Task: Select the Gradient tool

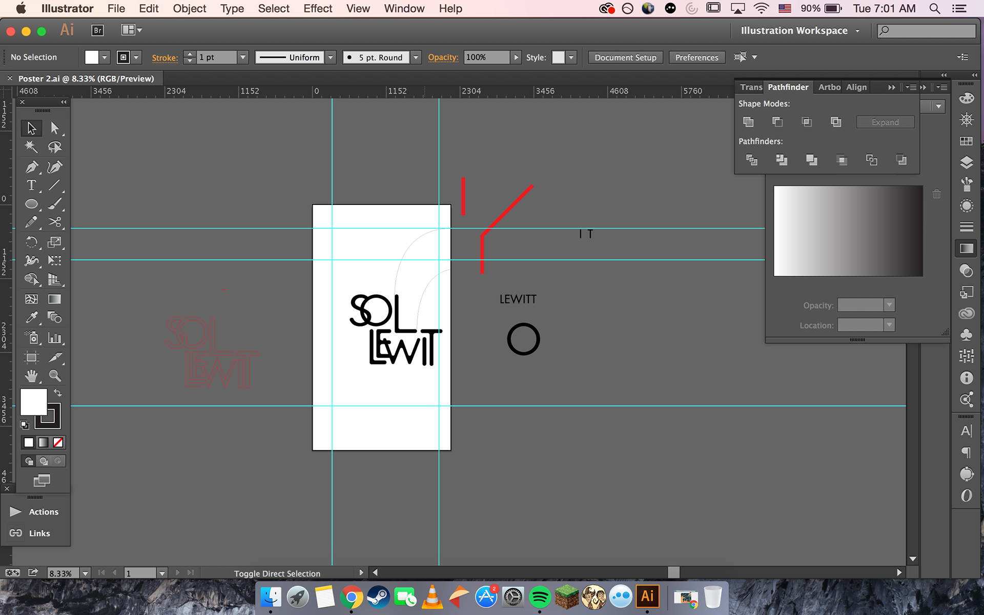Action: click(54, 299)
